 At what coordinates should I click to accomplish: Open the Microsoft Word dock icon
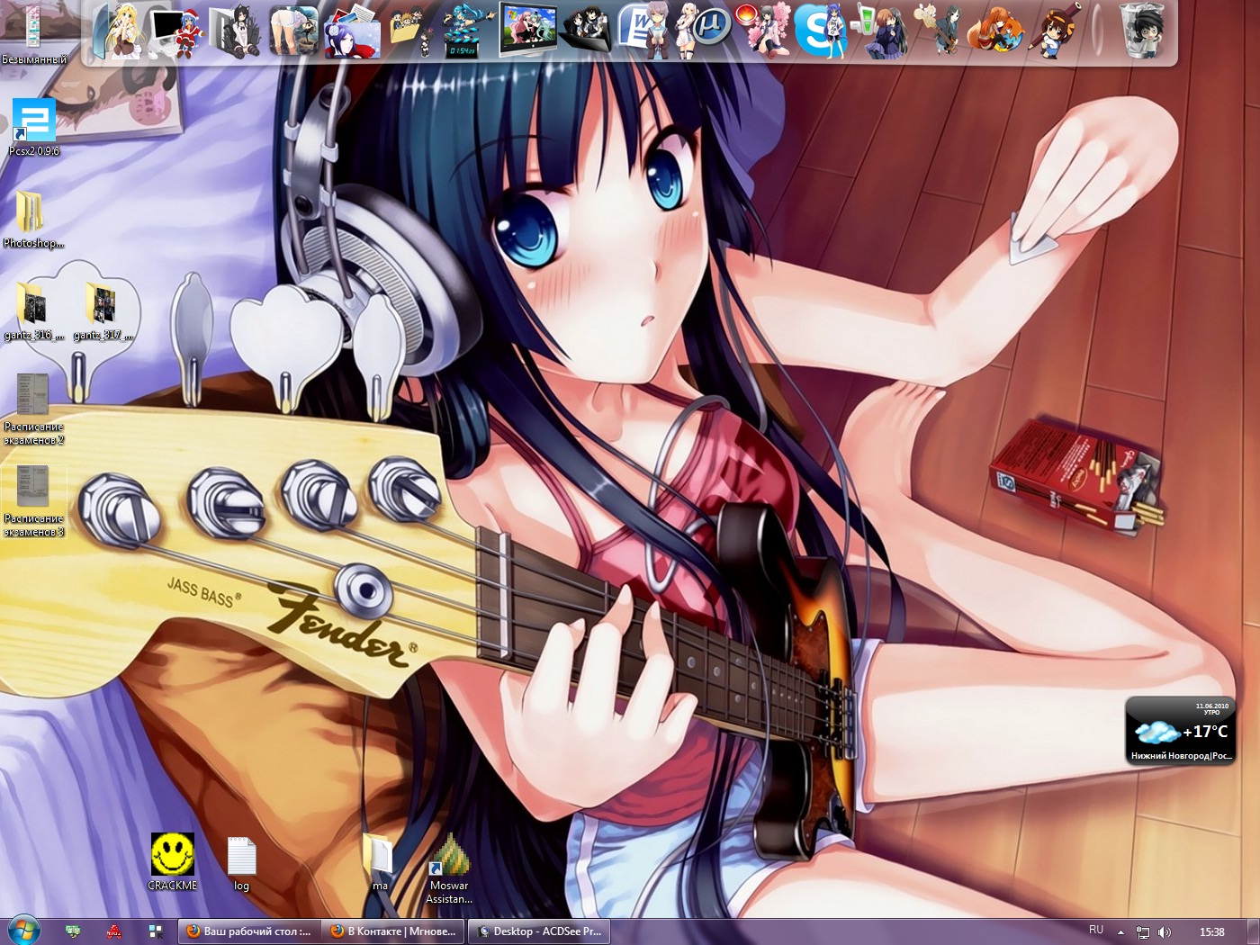tap(644, 31)
